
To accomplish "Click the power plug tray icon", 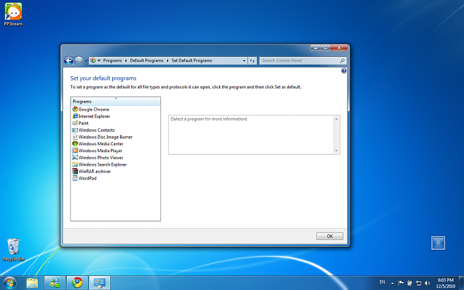I will pos(410,283).
